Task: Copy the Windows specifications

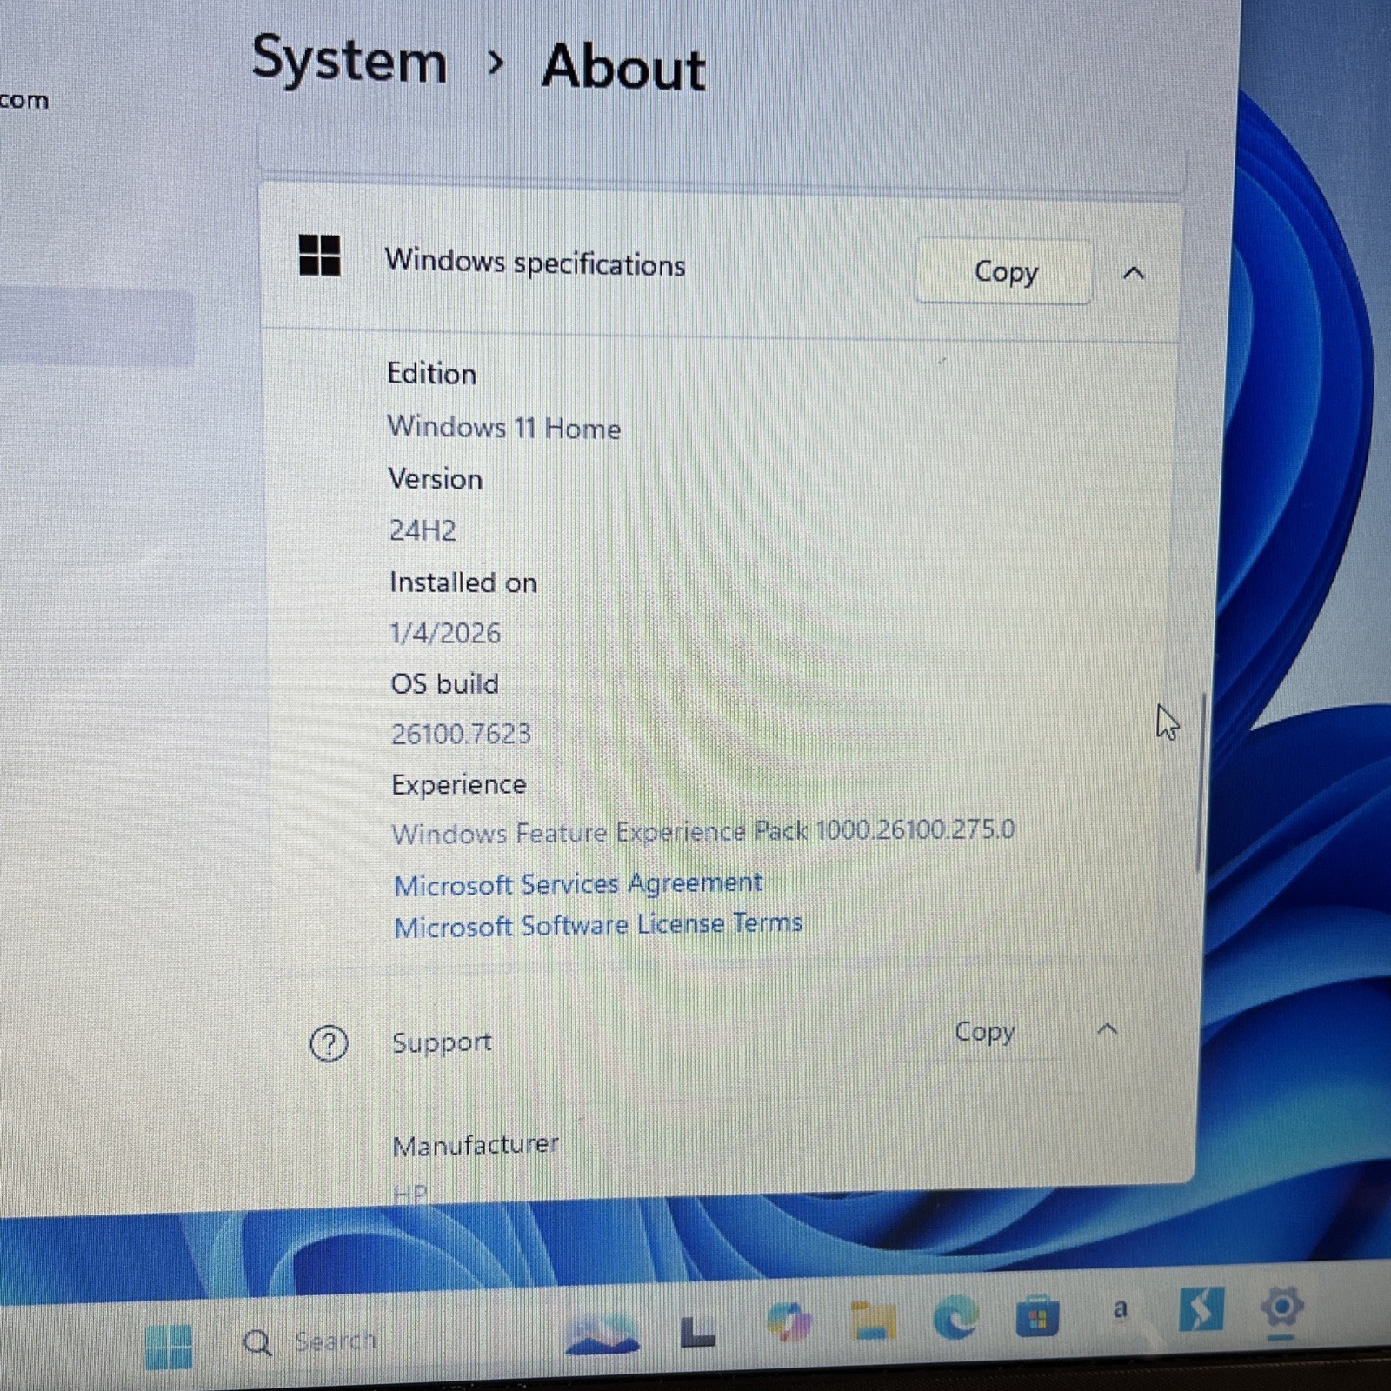Action: point(1004,271)
